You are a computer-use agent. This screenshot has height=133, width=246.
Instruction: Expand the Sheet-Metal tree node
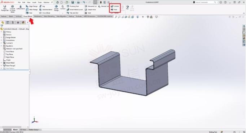coord(1,63)
